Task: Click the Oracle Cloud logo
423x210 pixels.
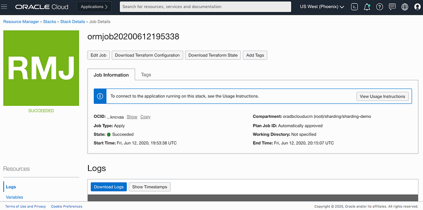Action: coord(42,7)
